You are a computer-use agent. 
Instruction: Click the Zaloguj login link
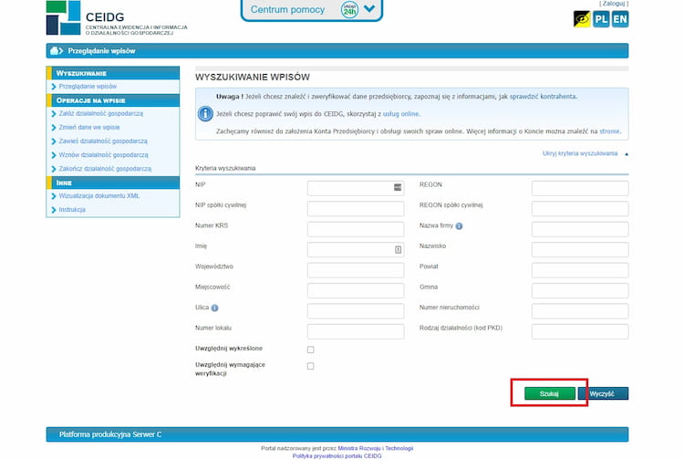point(614,4)
